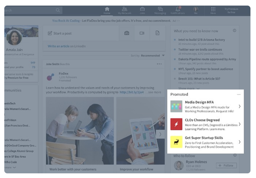Screen dimensions: 256x178
Task: Click the search input field
Action: coord(33,10)
